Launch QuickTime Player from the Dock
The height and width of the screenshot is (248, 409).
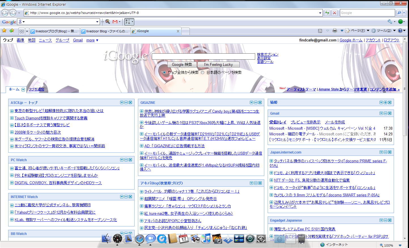point(162,239)
